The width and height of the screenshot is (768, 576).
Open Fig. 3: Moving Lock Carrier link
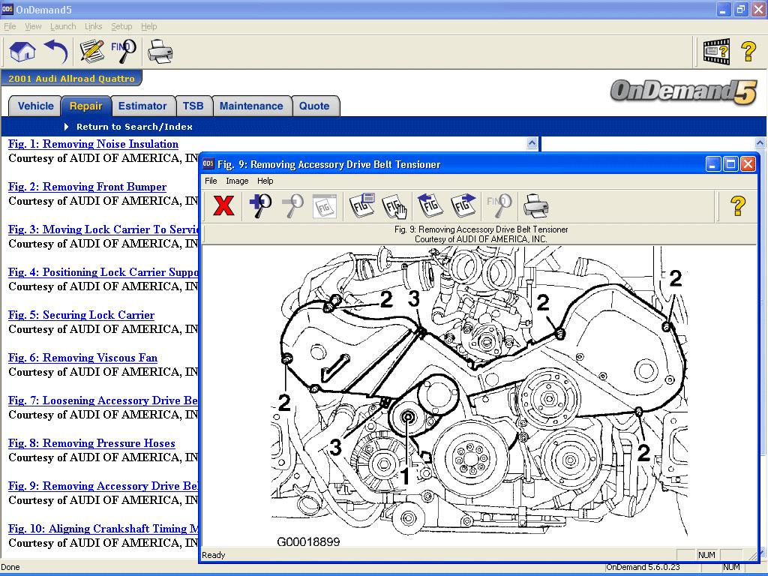click(103, 229)
